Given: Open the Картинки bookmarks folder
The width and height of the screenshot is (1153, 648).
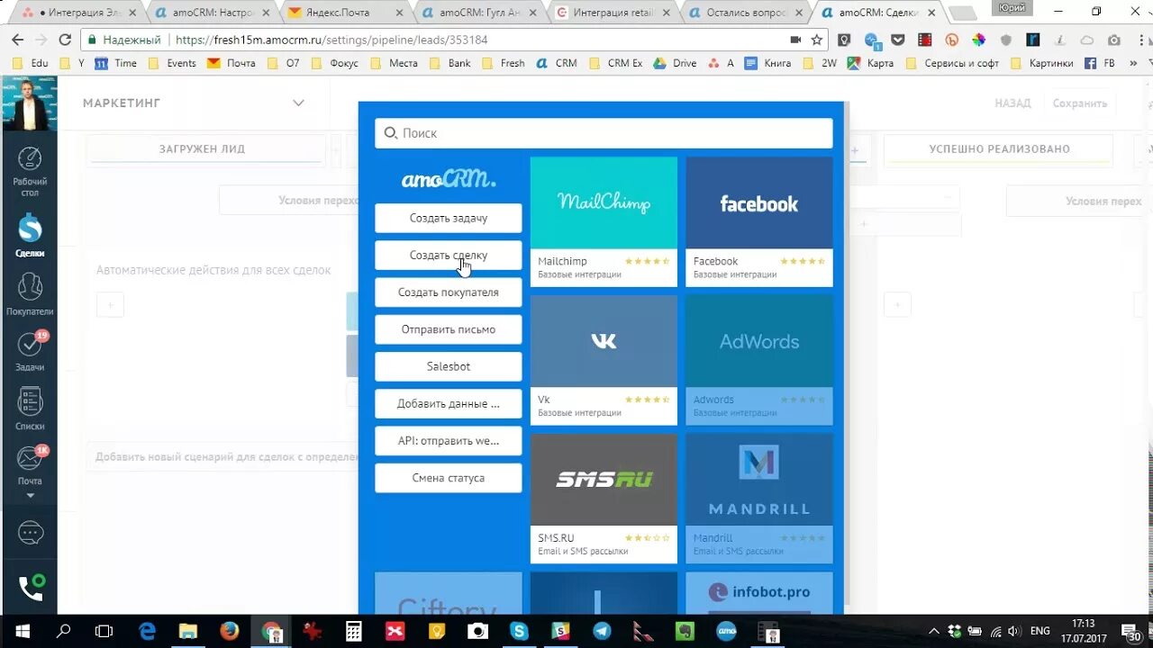Looking at the screenshot, I should point(1042,63).
